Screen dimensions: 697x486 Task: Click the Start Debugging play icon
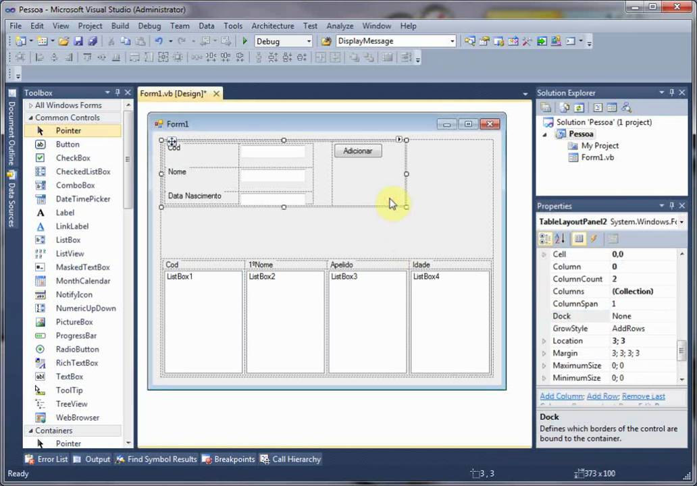(x=244, y=41)
